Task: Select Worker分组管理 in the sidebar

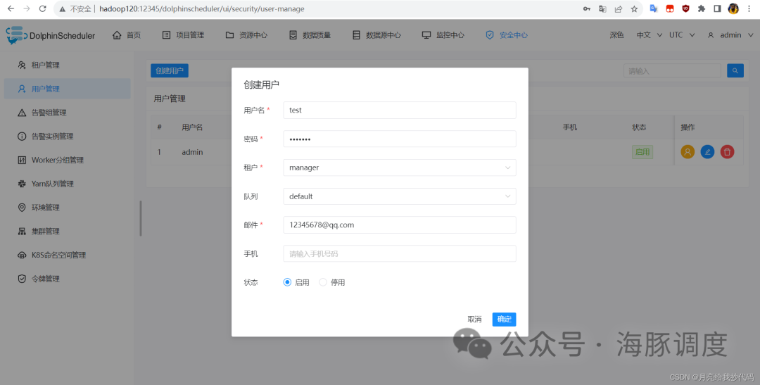Action: point(68,160)
